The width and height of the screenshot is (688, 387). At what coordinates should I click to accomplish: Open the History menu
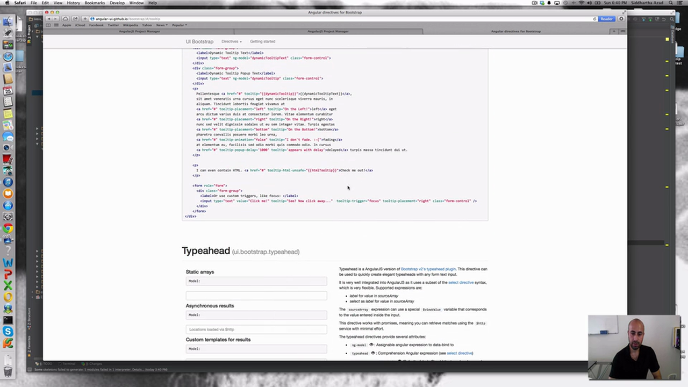pos(74,3)
